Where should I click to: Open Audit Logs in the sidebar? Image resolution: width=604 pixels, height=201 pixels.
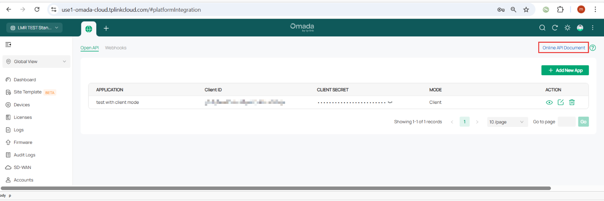(24, 155)
